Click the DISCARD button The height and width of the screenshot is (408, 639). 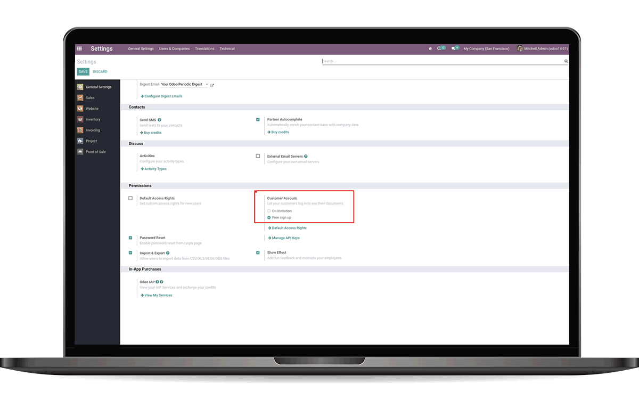coord(100,71)
